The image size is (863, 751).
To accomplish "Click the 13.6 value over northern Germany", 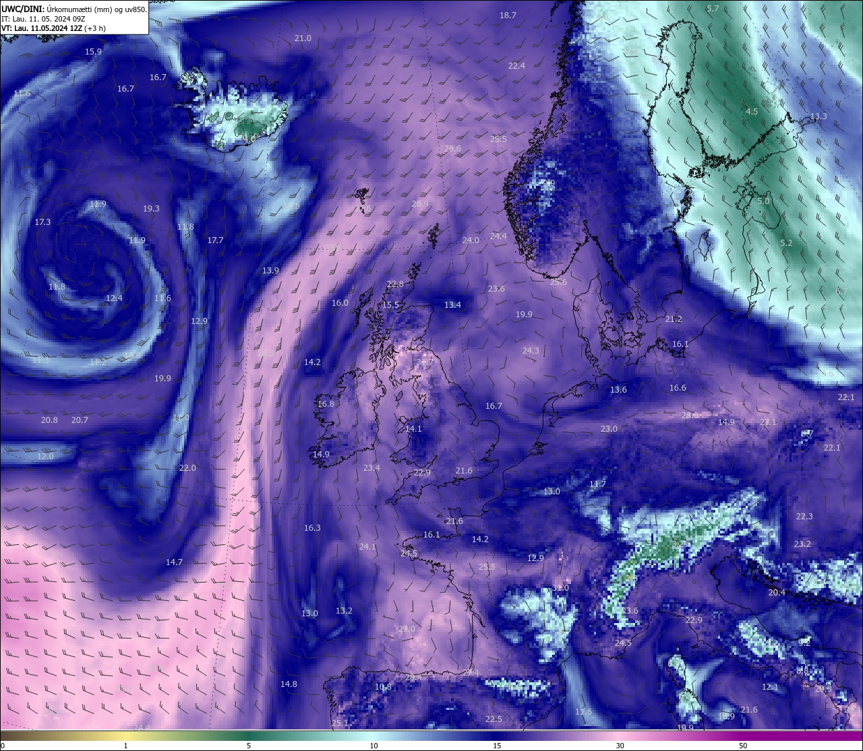I will 618,390.
